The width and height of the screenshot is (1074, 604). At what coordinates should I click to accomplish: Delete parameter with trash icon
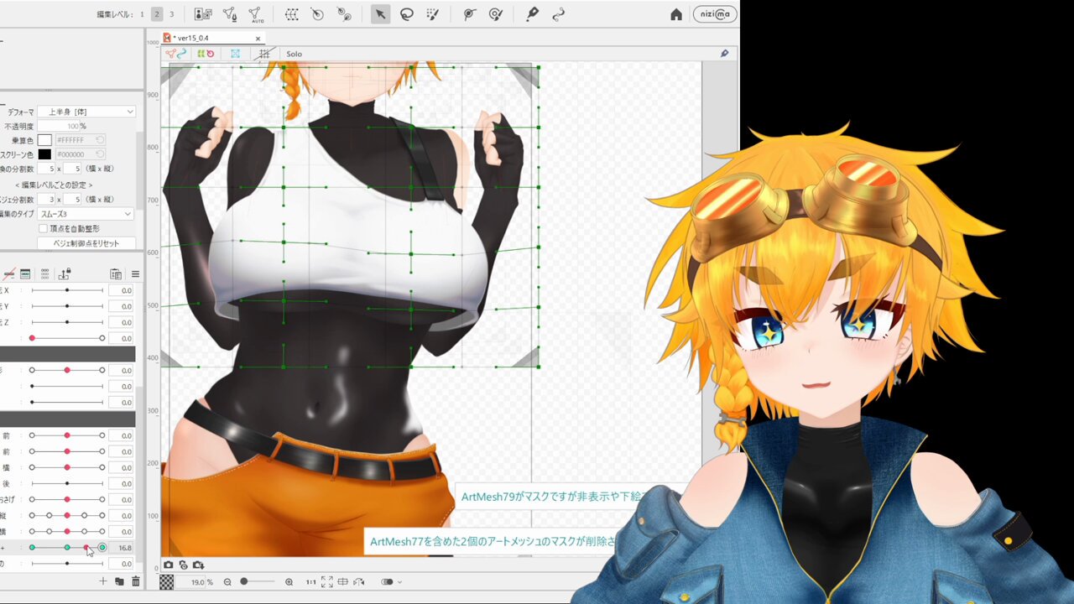[x=135, y=581]
